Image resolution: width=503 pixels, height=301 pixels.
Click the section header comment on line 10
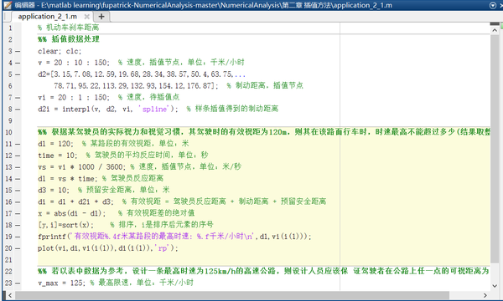pyautogui.click(x=264, y=132)
